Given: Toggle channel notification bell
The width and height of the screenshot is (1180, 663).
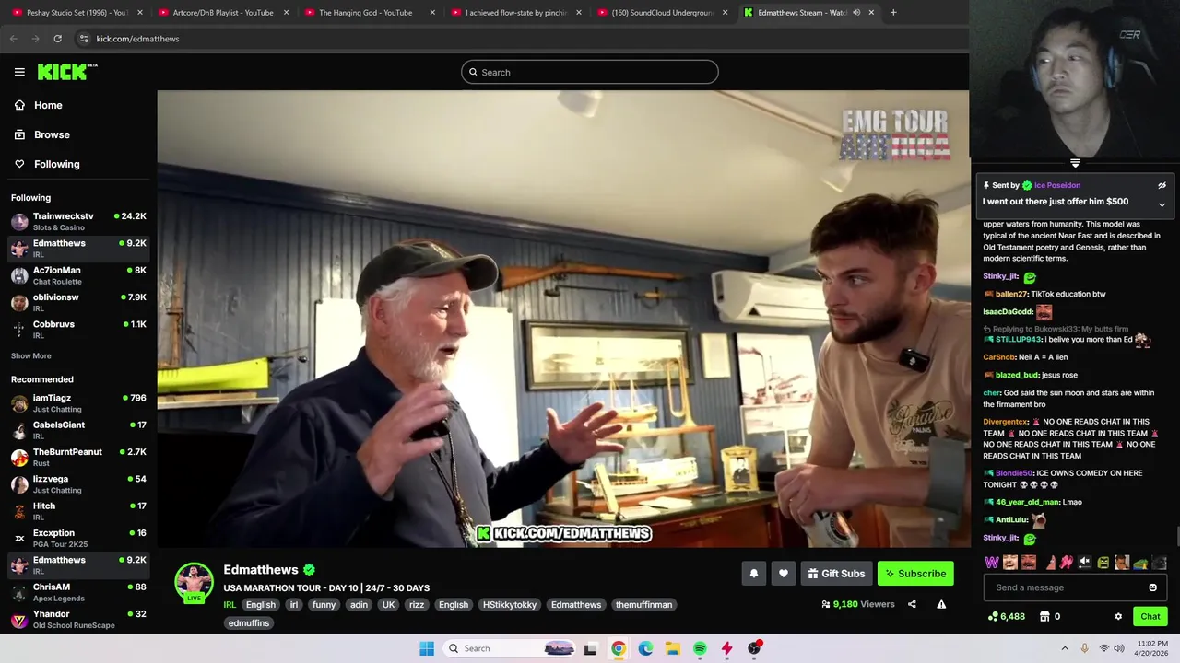Looking at the screenshot, I should [753, 574].
